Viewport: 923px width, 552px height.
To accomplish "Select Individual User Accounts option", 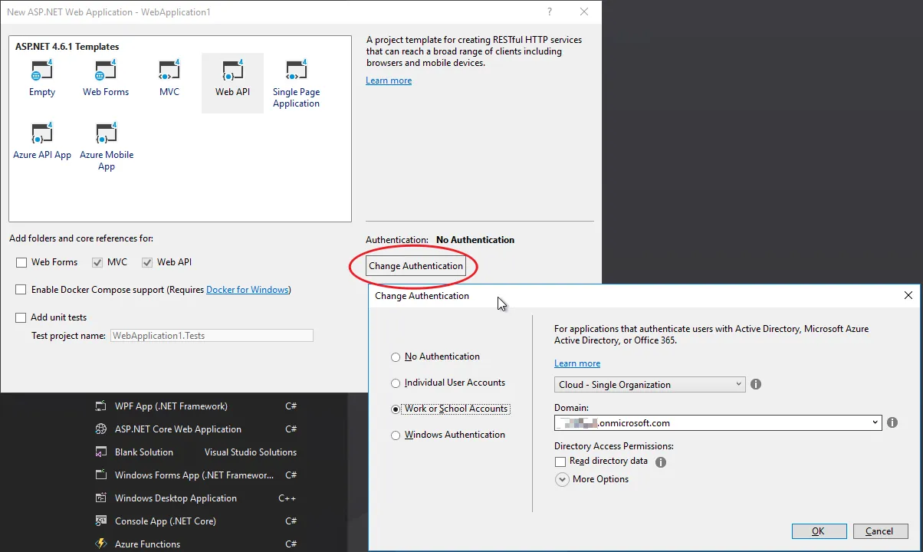I will point(396,383).
